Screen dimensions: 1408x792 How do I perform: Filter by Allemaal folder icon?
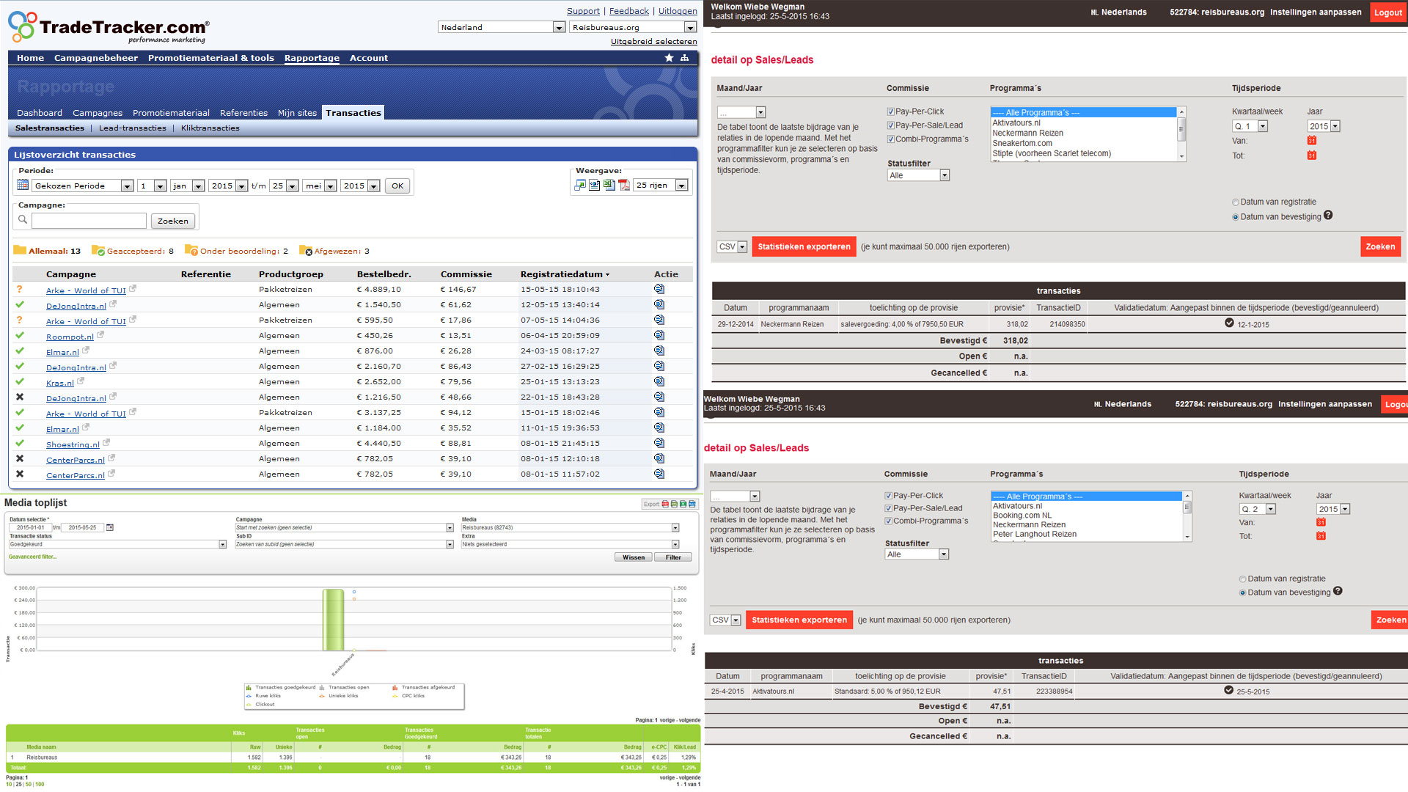coord(20,250)
